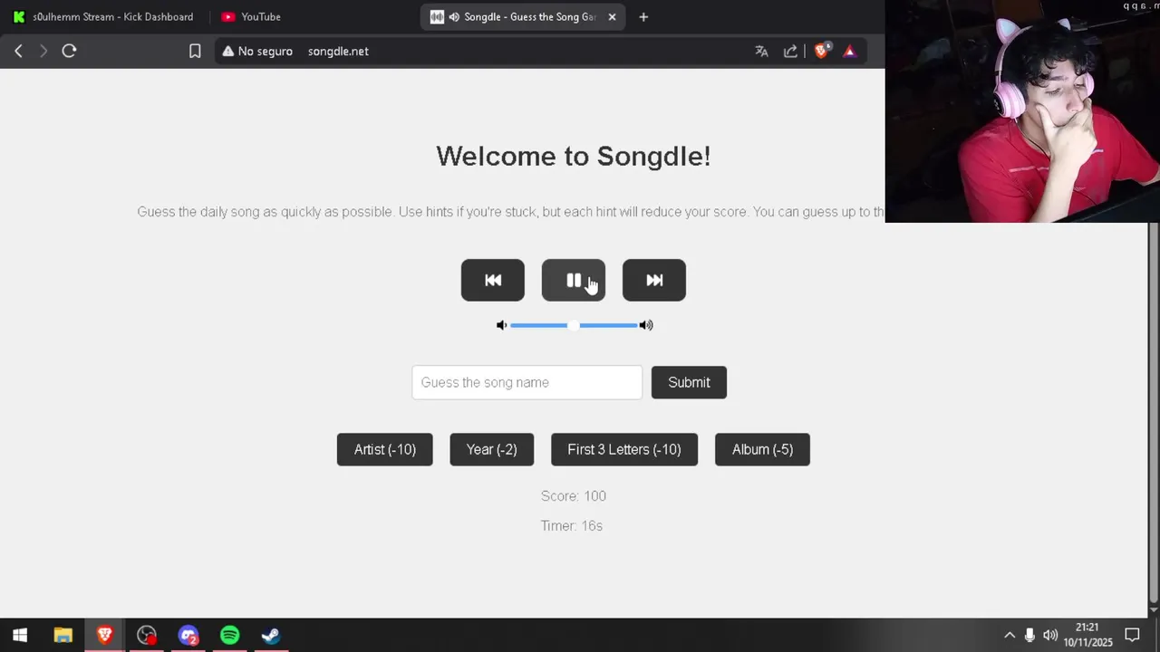This screenshot has height=652, width=1160.
Task: Click the Timer: 16s text
Action: click(572, 525)
